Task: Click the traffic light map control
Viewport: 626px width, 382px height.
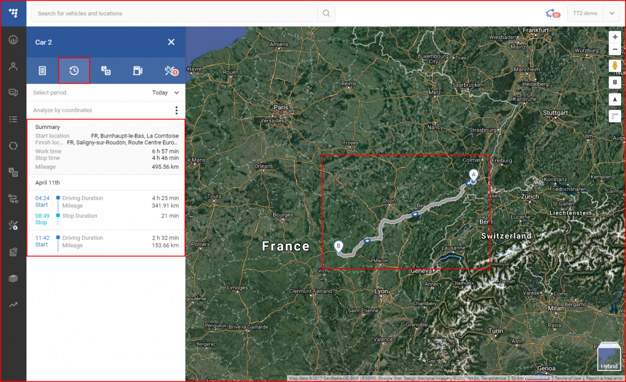Action: pyautogui.click(x=615, y=83)
